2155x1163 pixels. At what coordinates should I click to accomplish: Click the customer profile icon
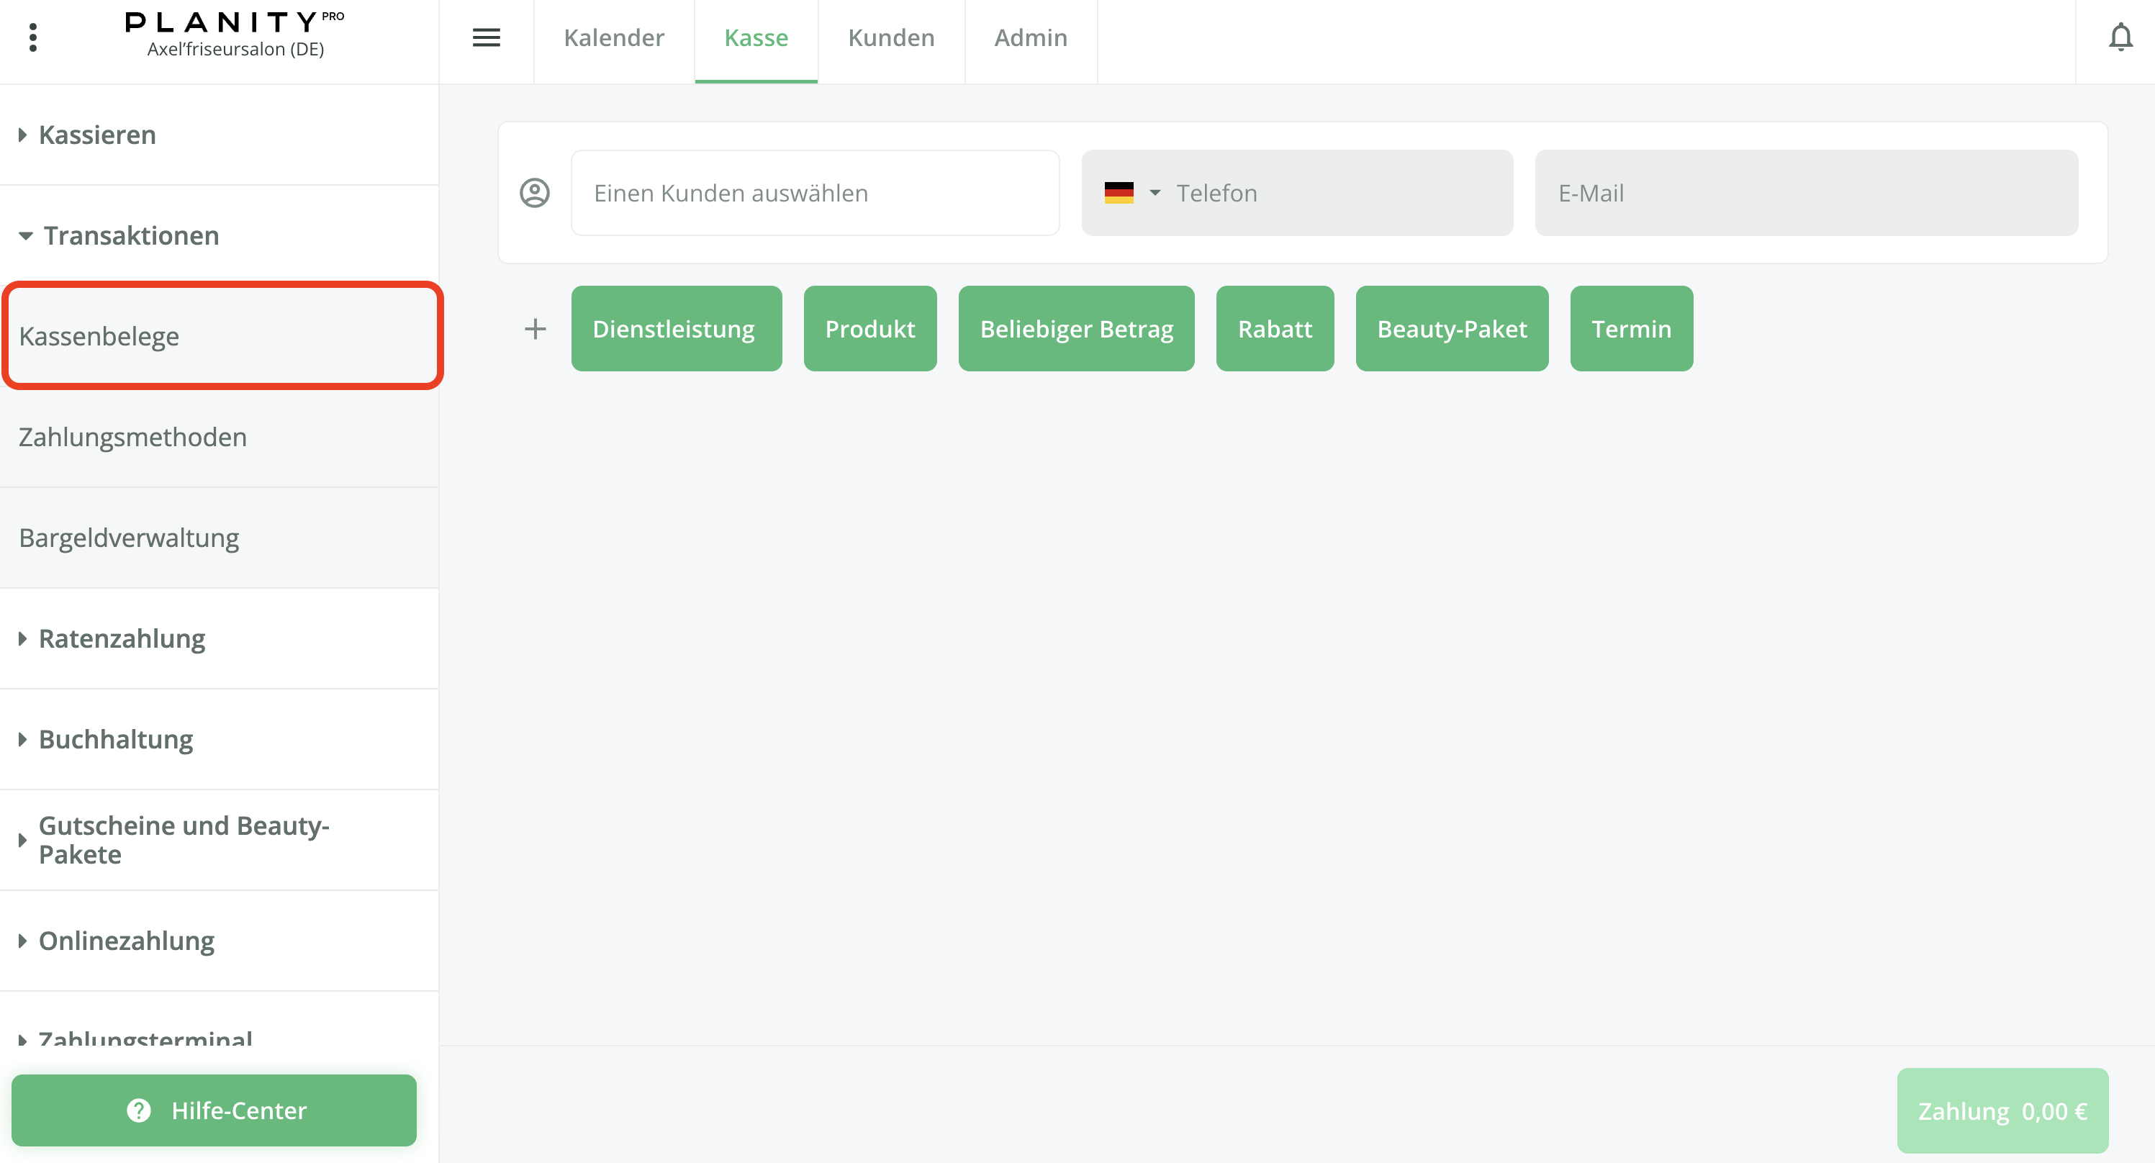[535, 194]
